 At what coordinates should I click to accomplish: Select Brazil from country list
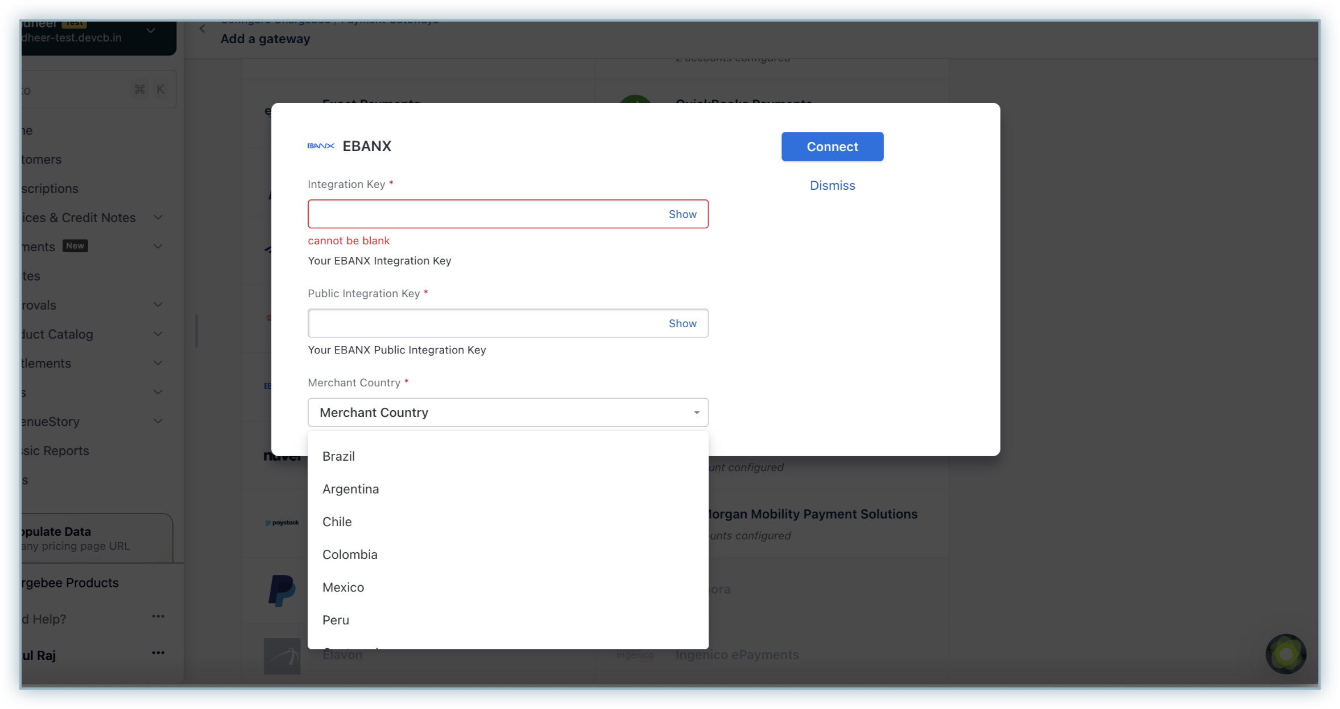508,456
